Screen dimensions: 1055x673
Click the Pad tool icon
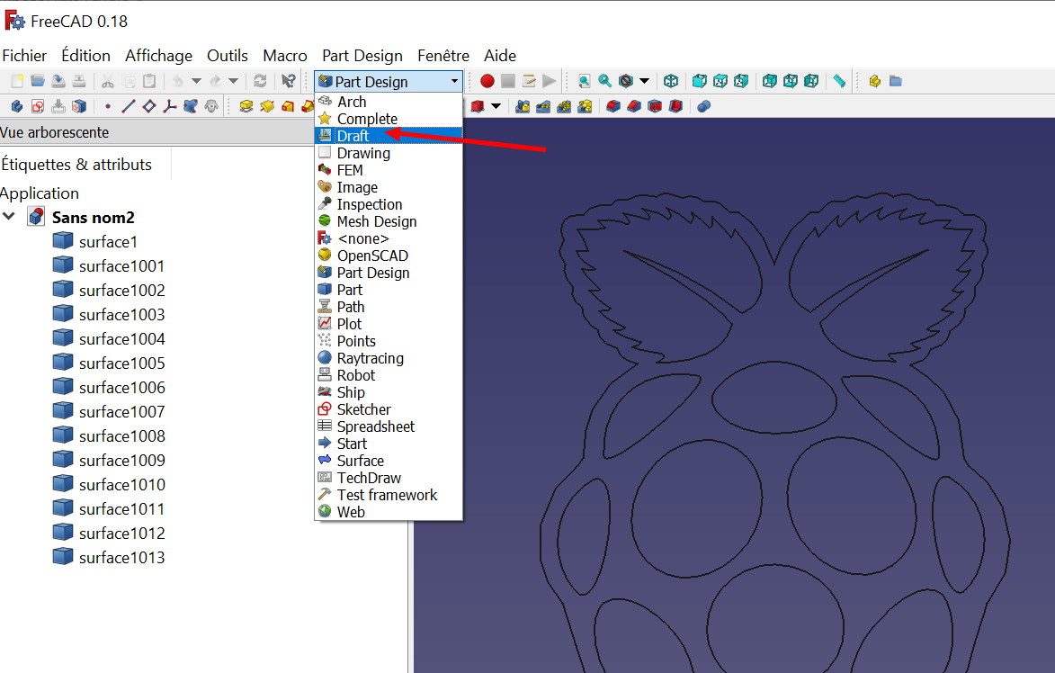(246, 106)
